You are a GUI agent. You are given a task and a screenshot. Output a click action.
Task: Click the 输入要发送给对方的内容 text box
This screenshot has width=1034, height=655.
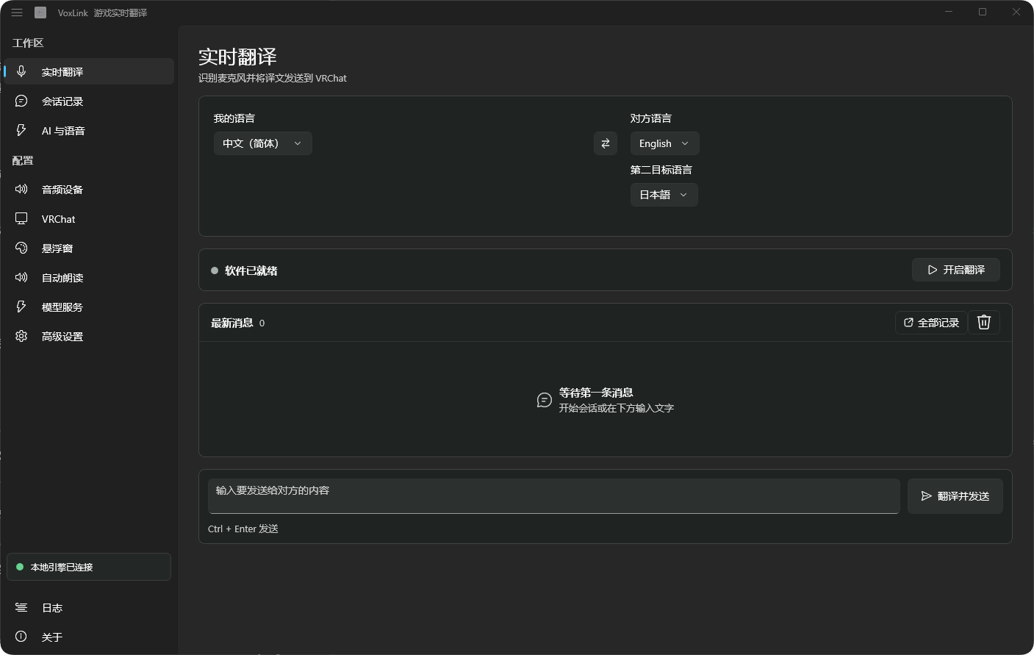[554, 496]
